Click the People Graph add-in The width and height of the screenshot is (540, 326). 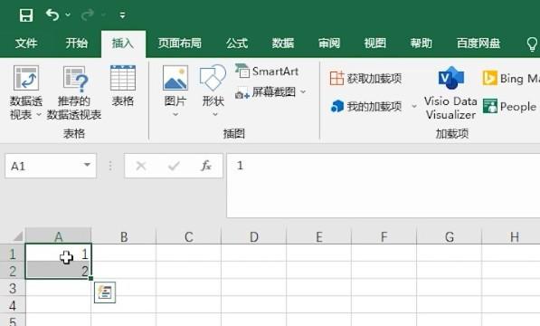pos(509,107)
